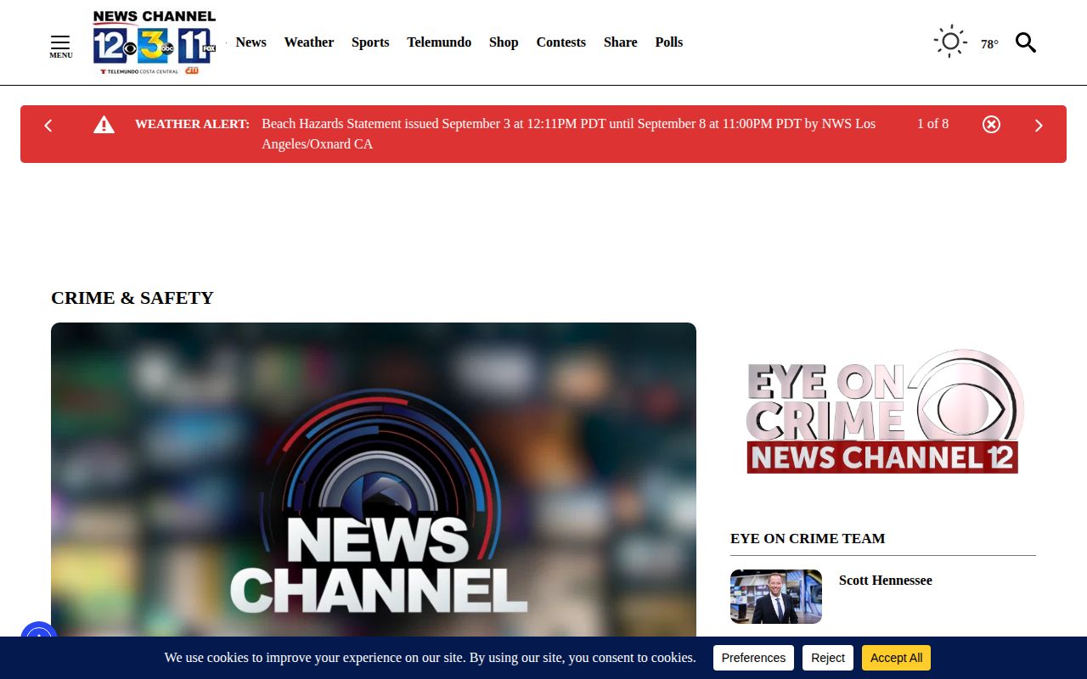The width and height of the screenshot is (1087, 679).
Task: Open the Shop page
Action: tap(504, 42)
